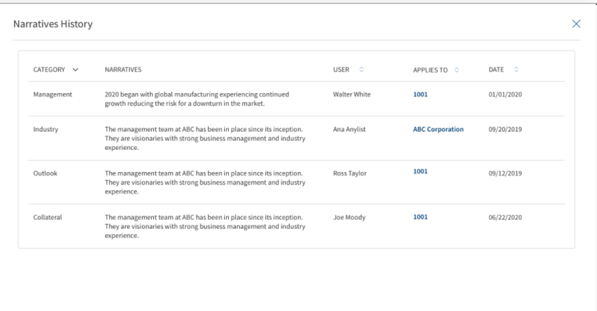The width and height of the screenshot is (597, 311).
Task: Click the NARRATIVES column header
Action: (x=123, y=69)
